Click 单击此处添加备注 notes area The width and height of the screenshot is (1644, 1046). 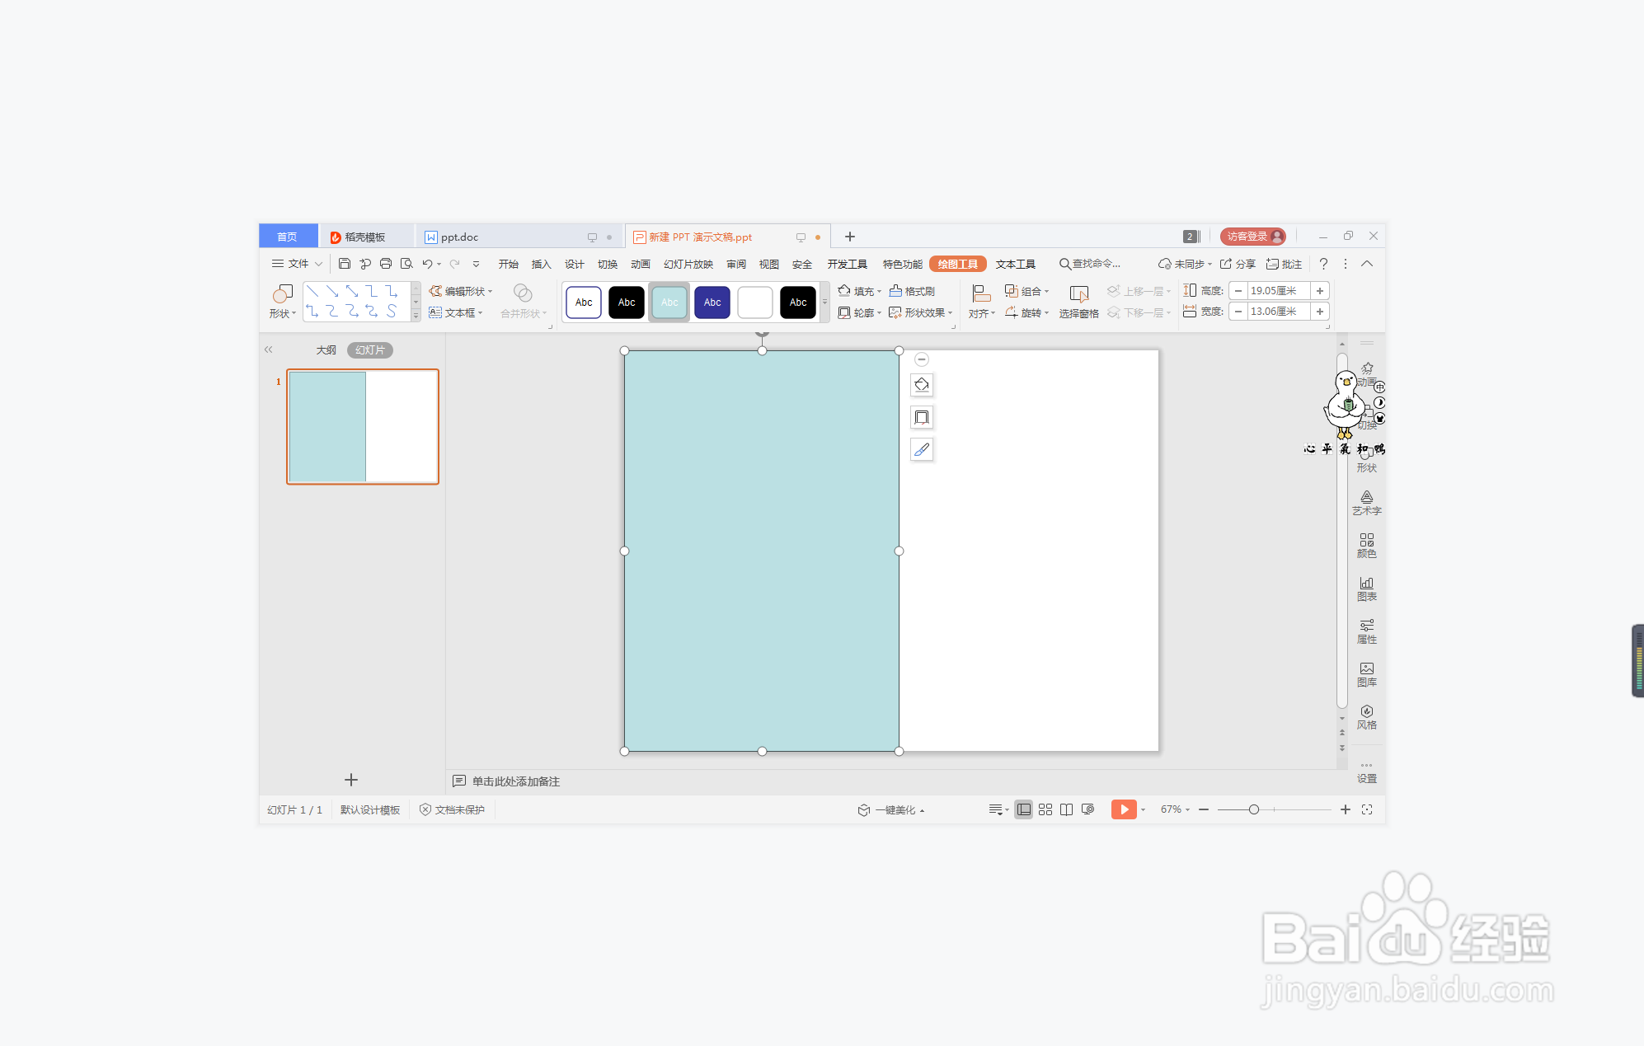tap(516, 781)
